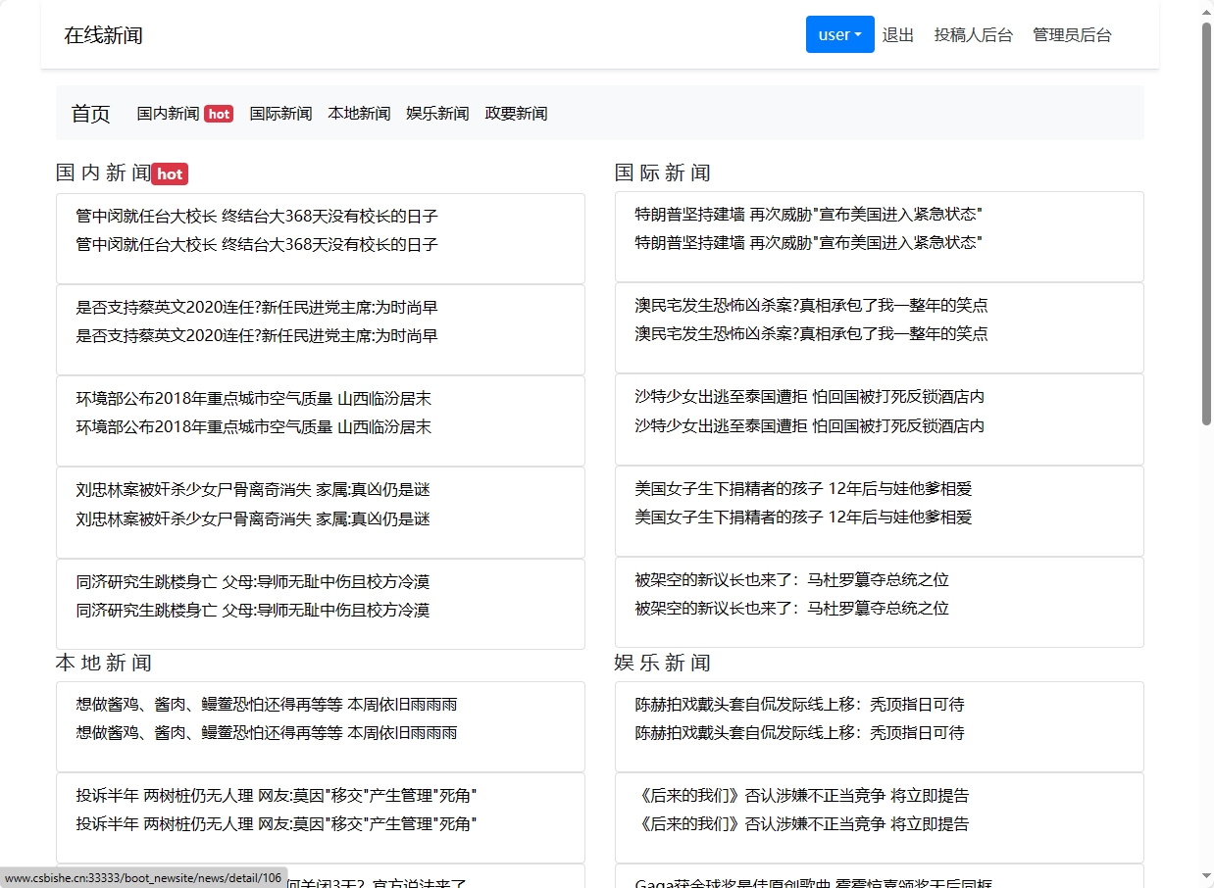Open 陈赫拍戏戴头套 entertainment story
The height and width of the screenshot is (888, 1214).
[800, 704]
